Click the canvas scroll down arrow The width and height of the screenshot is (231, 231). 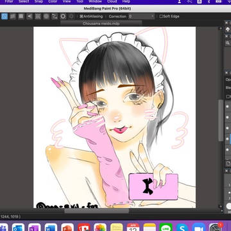221,206
